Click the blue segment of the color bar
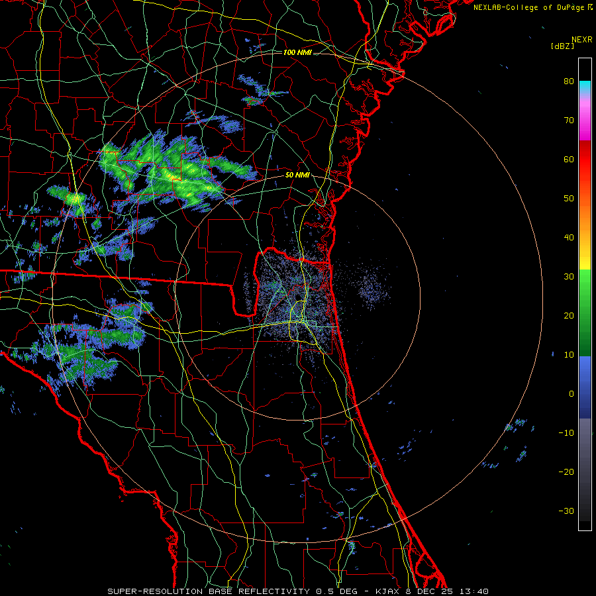This screenshot has width=596, height=596. 585,387
